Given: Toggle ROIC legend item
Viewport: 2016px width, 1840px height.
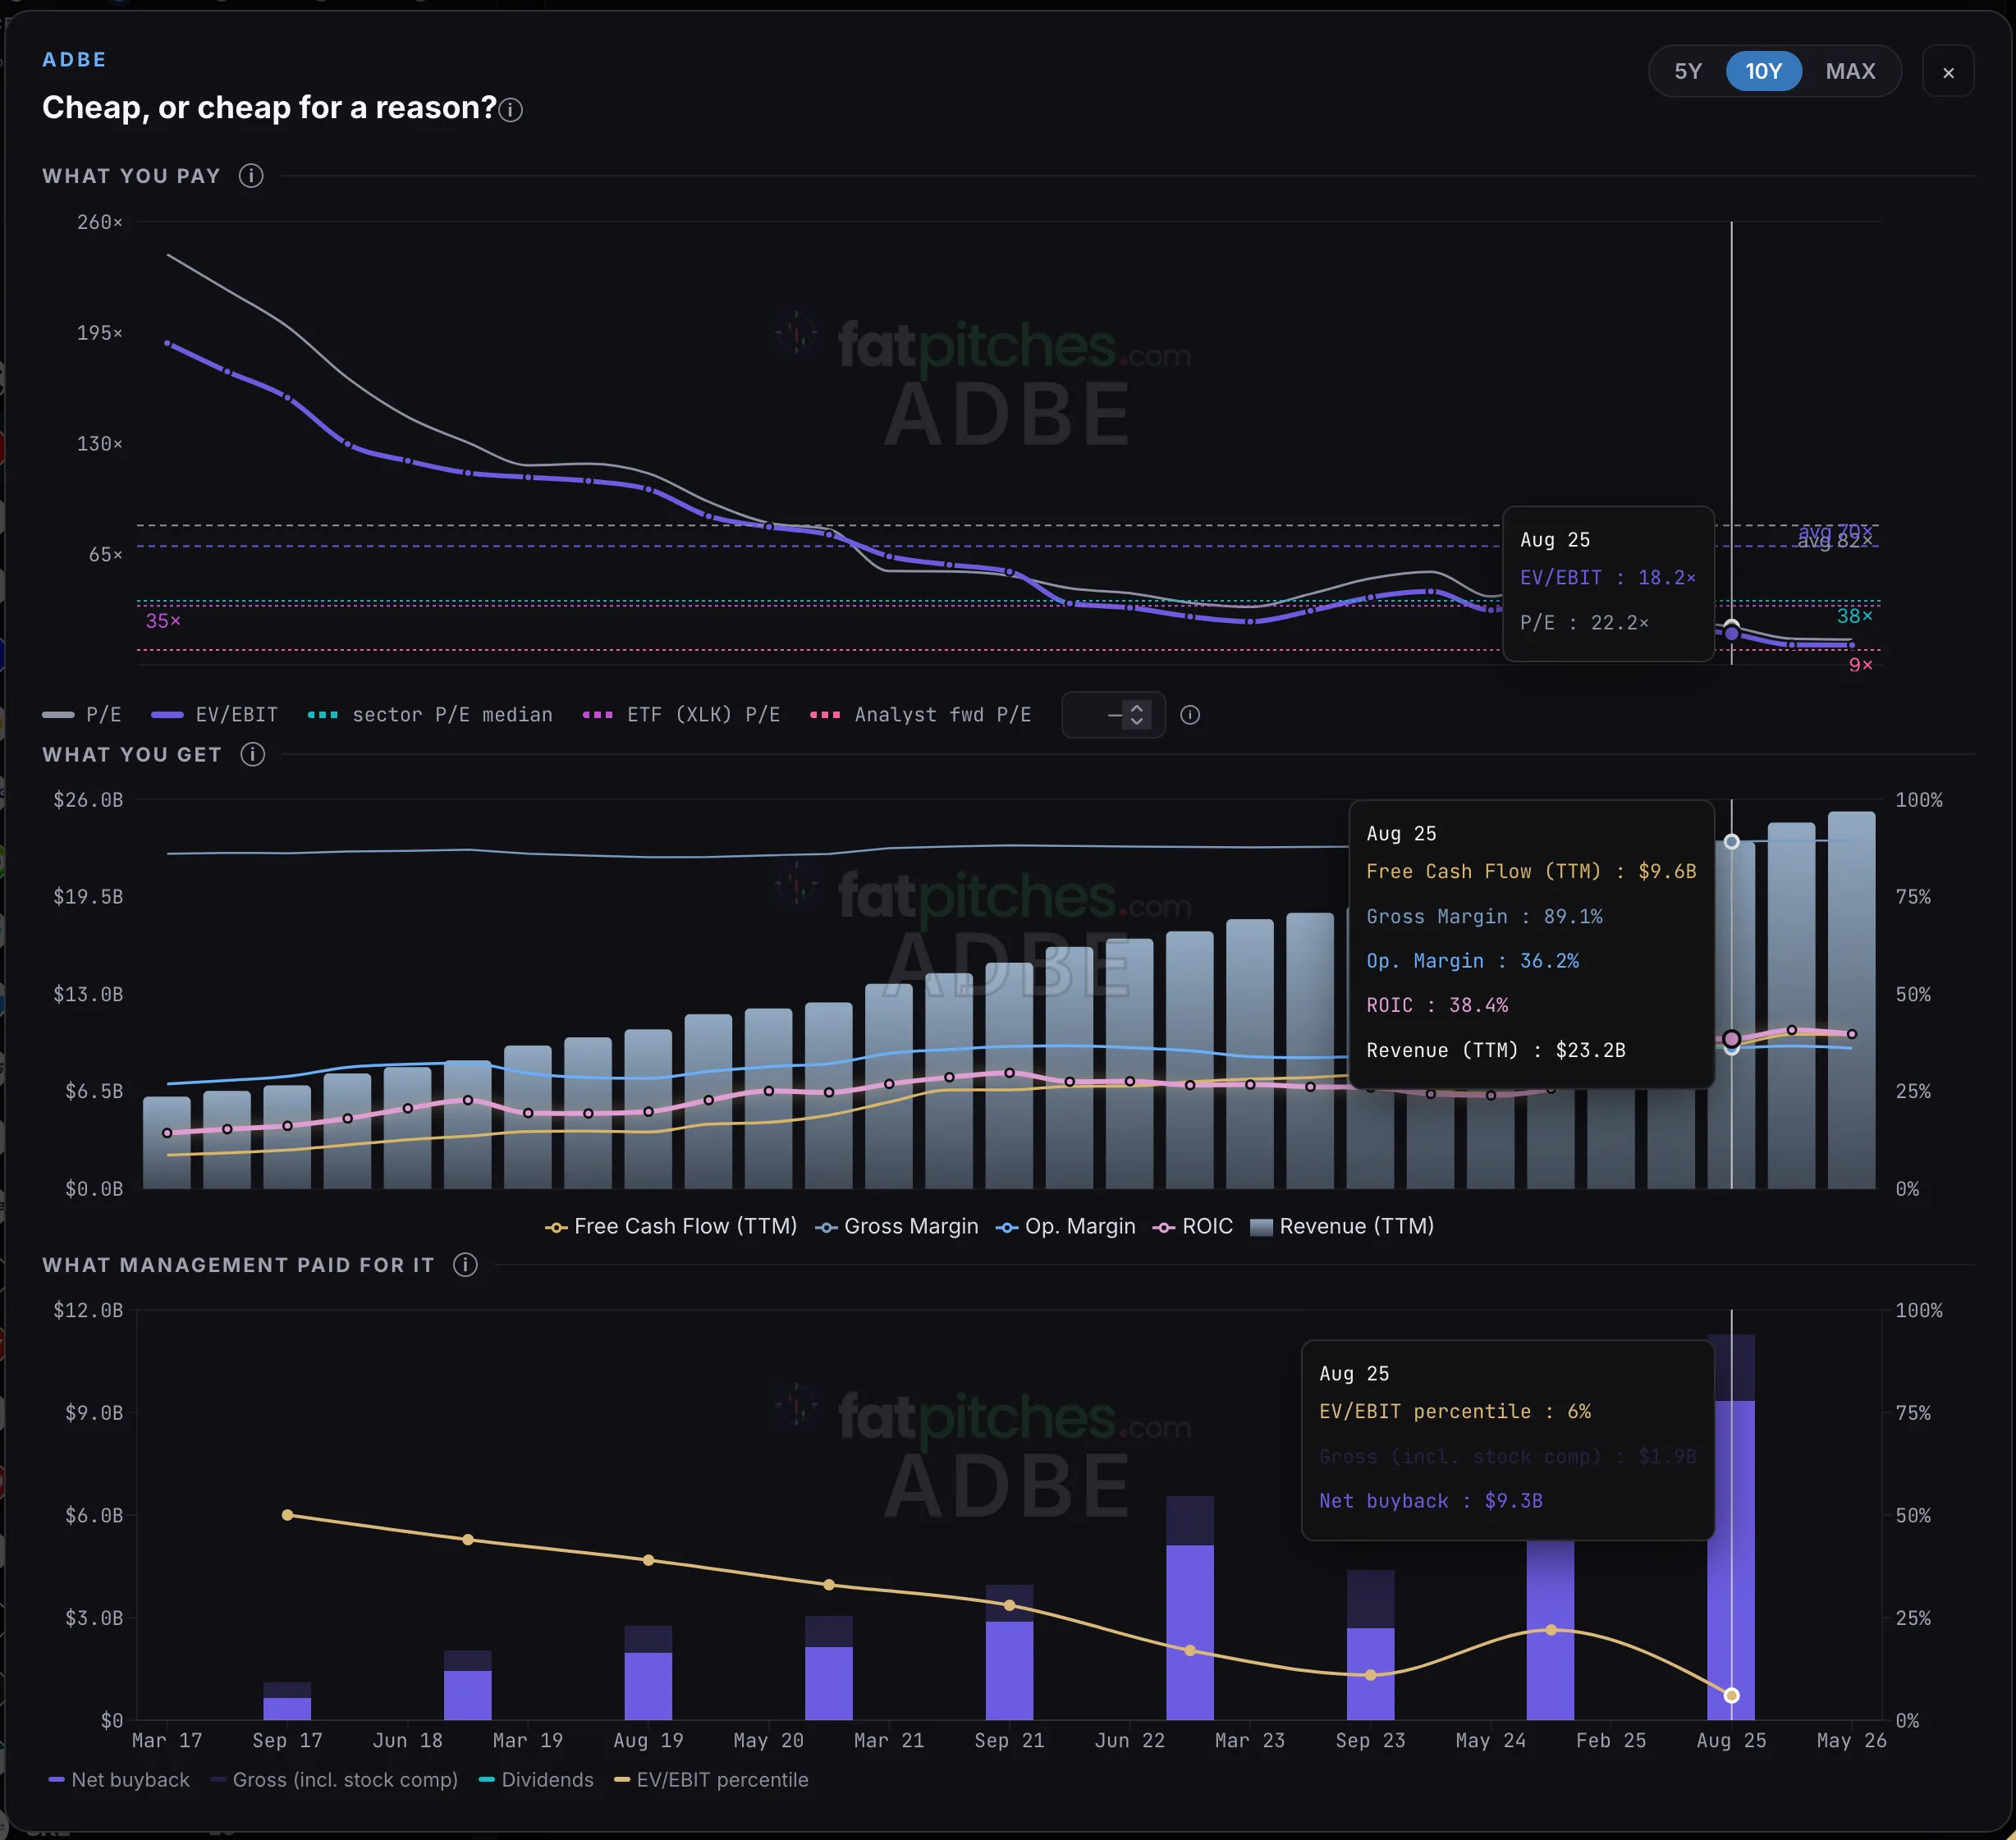Looking at the screenshot, I should coord(1193,1226).
